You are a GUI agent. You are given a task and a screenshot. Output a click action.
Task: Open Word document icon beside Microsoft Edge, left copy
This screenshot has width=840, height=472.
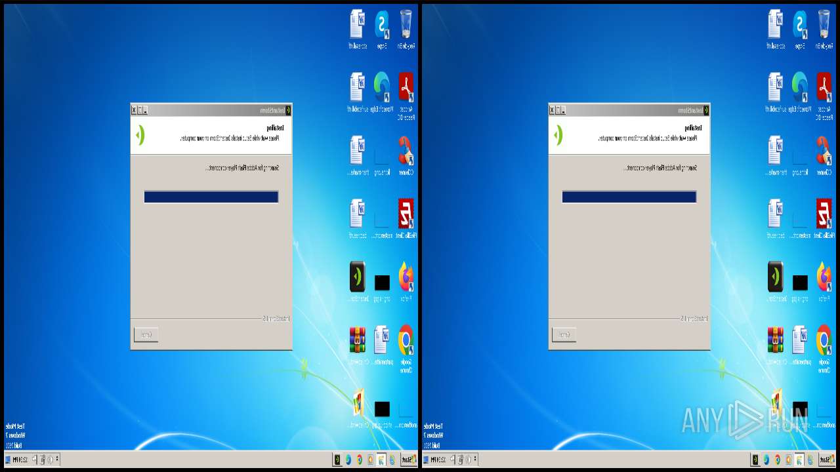click(358, 92)
